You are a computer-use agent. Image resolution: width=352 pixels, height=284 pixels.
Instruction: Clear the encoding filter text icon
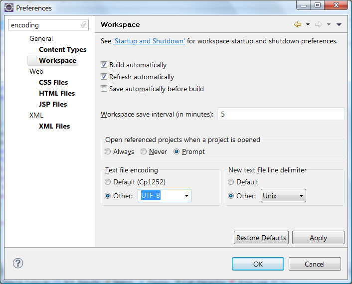coord(83,25)
